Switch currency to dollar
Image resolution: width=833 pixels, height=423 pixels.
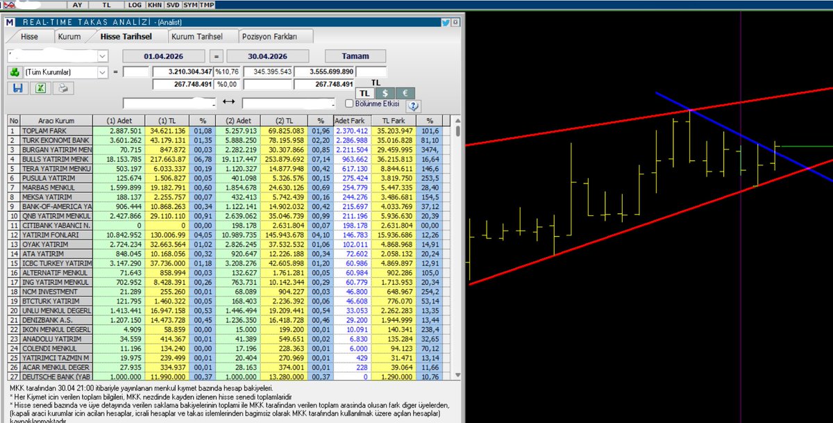coord(385,93)
